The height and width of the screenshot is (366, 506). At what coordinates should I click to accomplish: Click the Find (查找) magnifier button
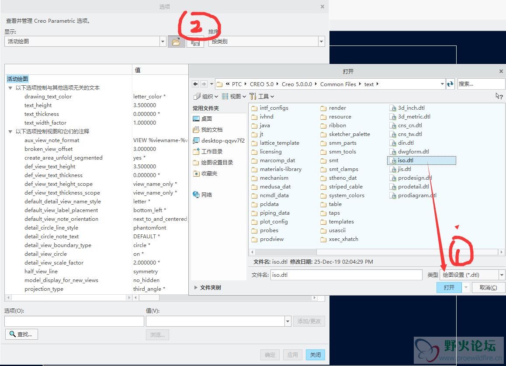21,335
